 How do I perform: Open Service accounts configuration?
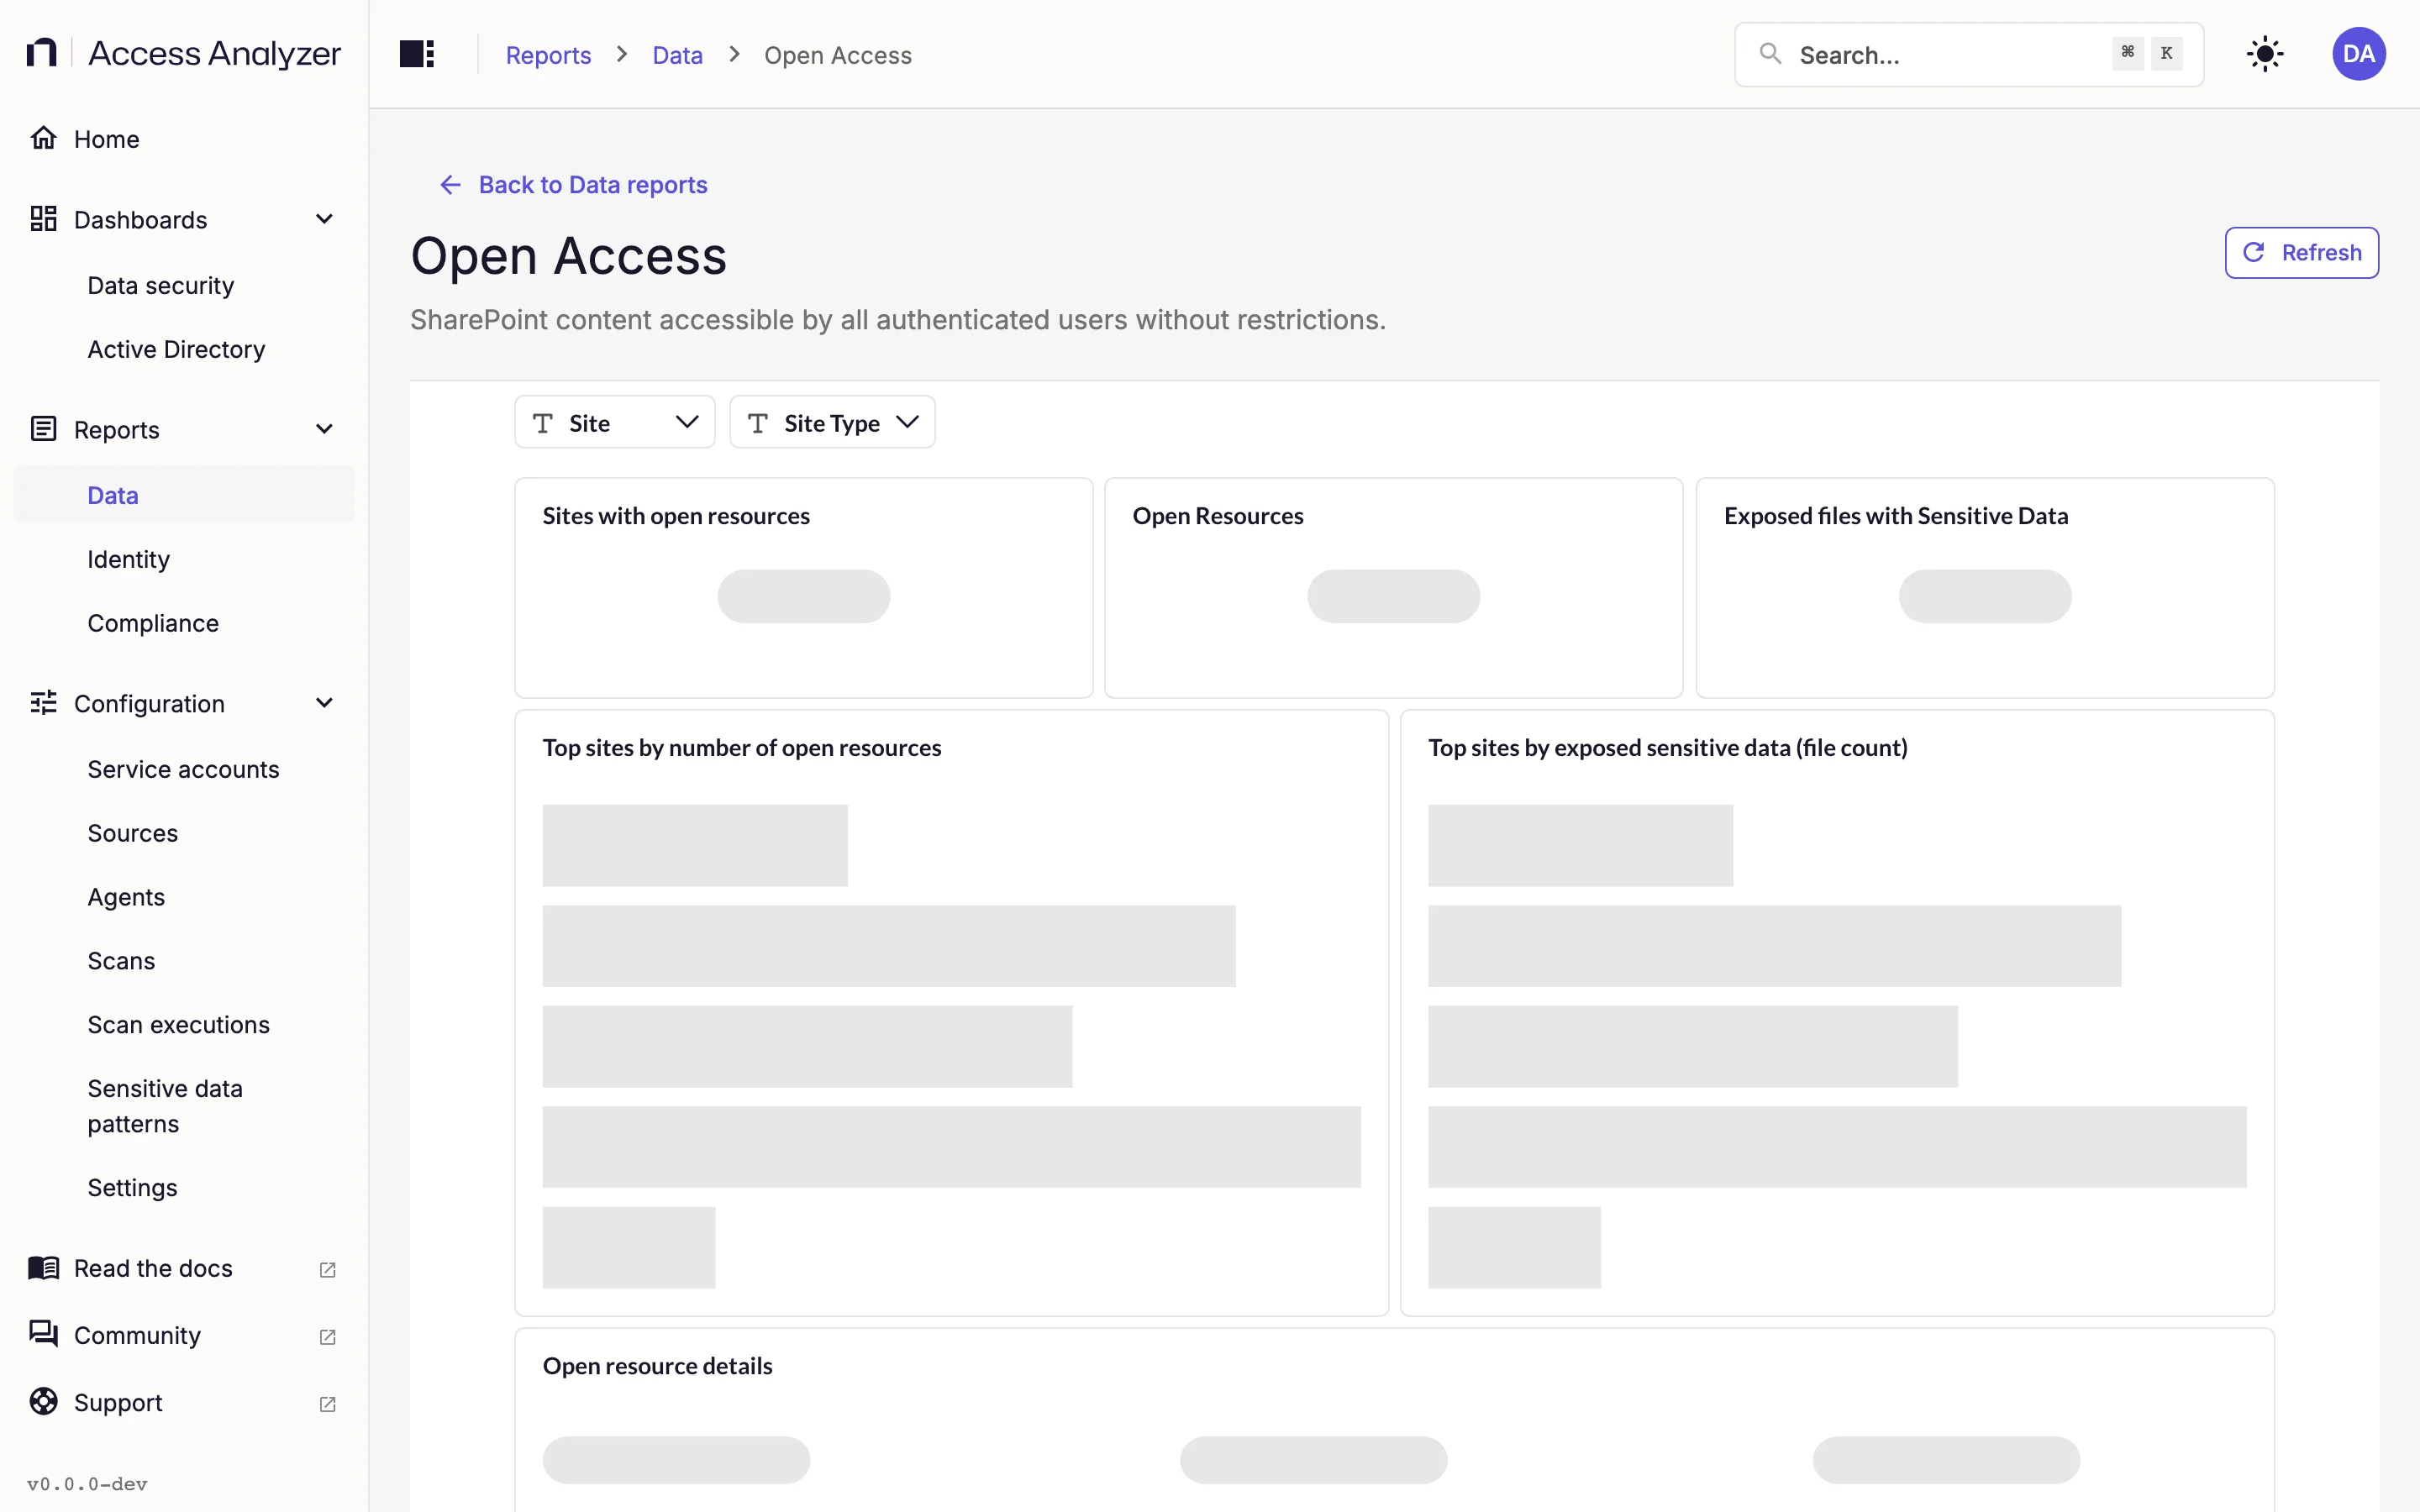point(184,769)
